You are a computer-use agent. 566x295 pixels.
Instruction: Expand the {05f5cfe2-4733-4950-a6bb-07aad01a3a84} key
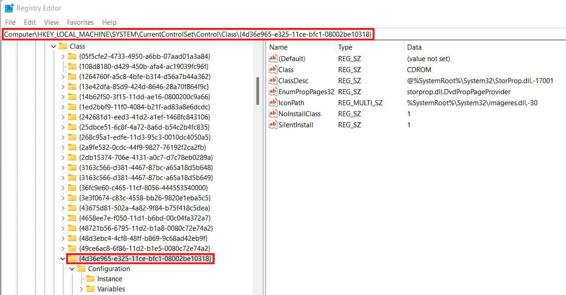[63, 57]
